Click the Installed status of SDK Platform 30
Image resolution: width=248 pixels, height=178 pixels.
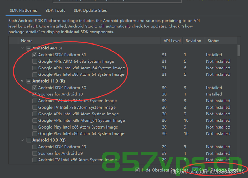coord(214,88)
